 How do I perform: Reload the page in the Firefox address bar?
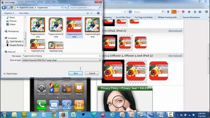click(x=125, y=12)
